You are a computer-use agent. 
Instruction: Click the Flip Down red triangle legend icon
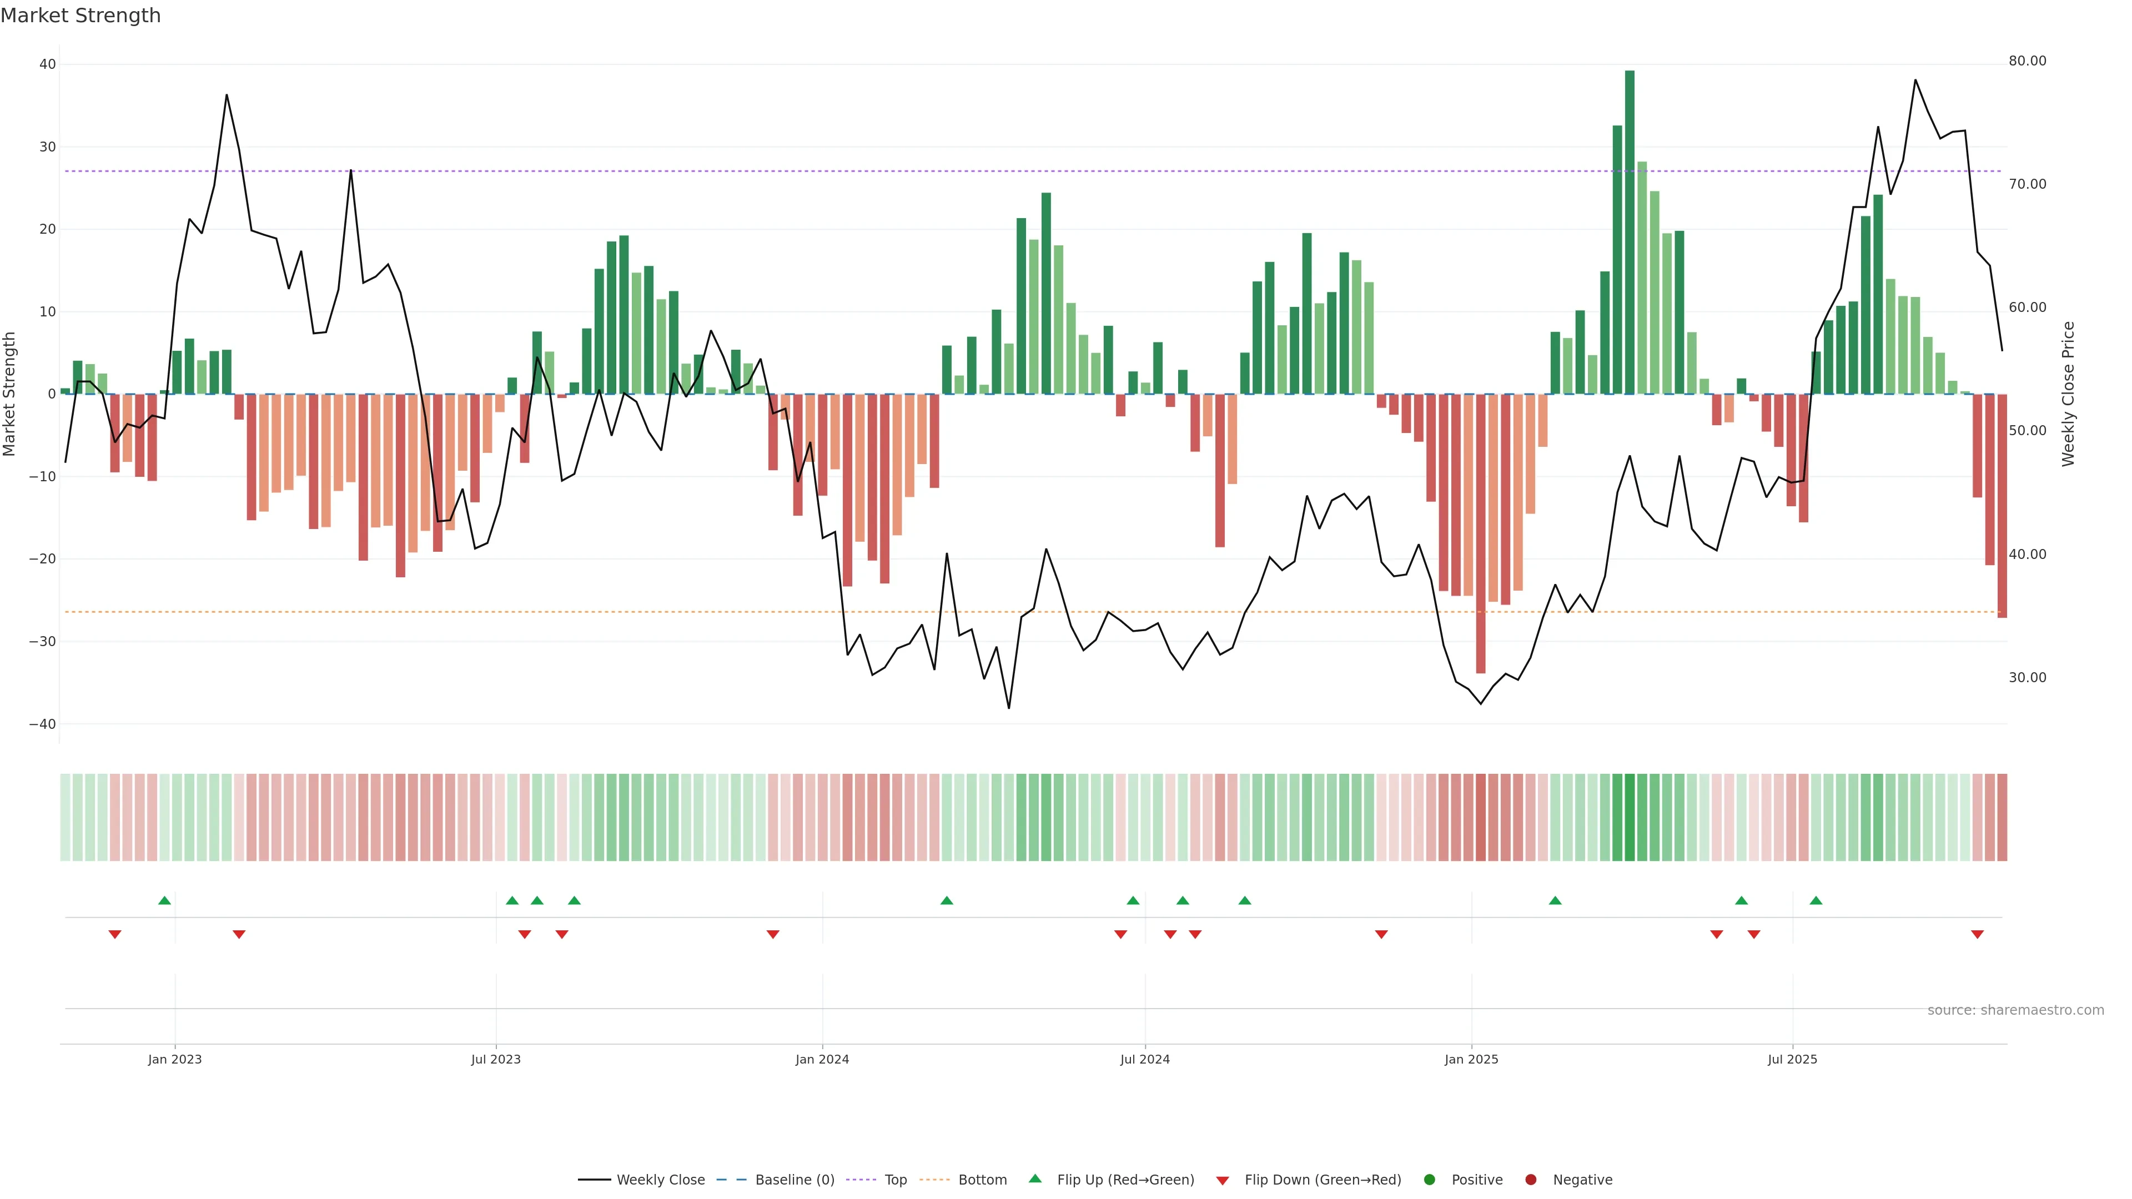(1223, 1181)
